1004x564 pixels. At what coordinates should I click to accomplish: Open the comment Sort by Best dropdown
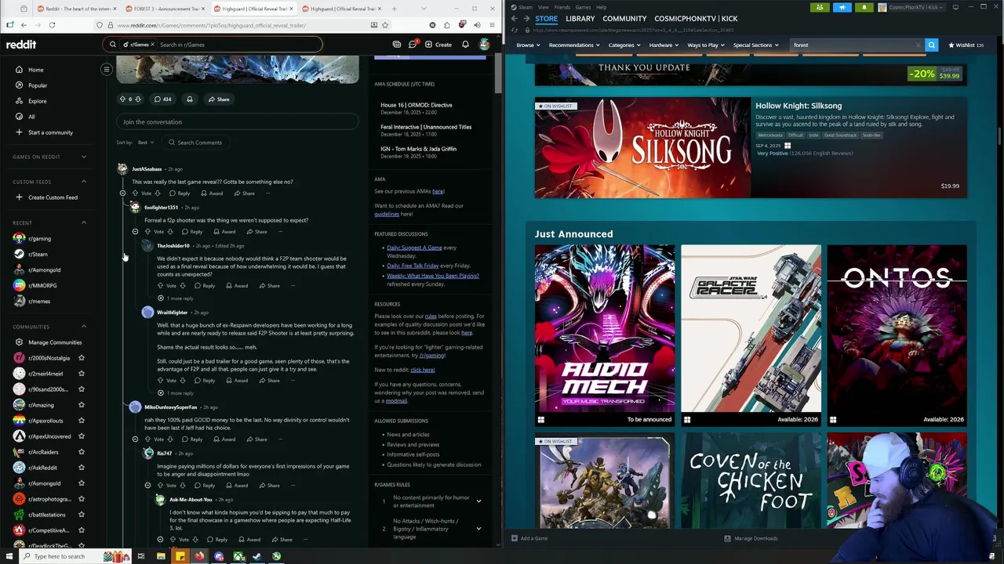pos(145,143)
